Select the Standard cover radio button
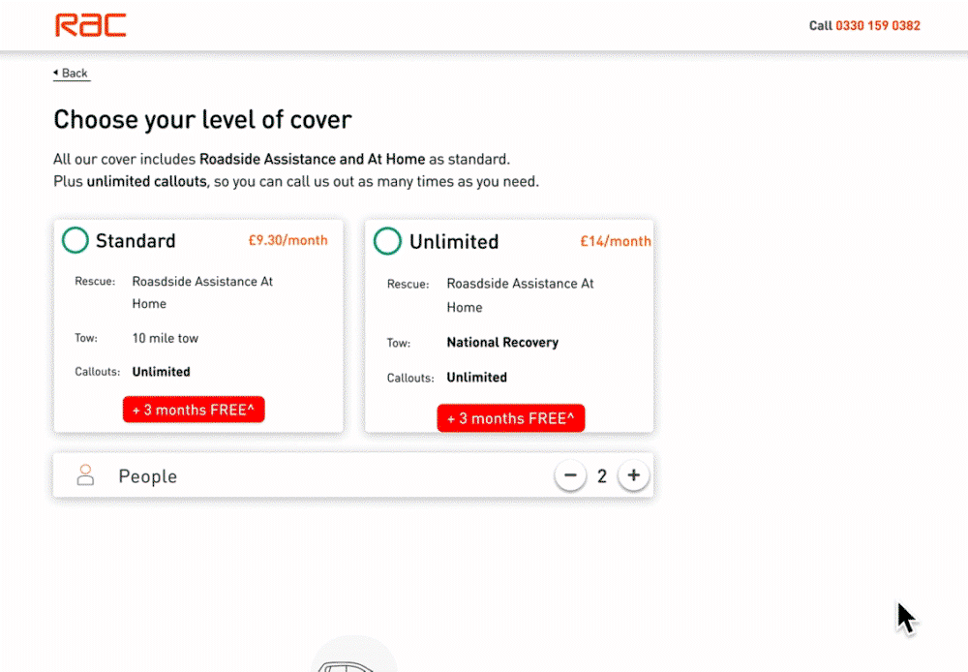 coord(76,240)
